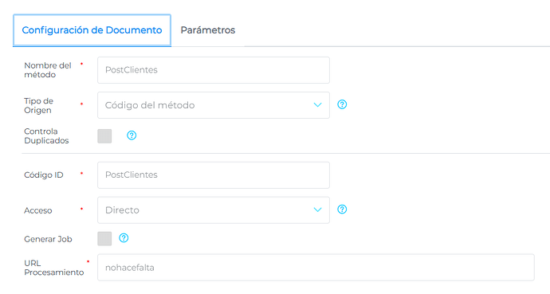Click the URL Procesamiento field with nohacefalta
Image resolution: width=550 pixels, height=294 pixels.
316,268
